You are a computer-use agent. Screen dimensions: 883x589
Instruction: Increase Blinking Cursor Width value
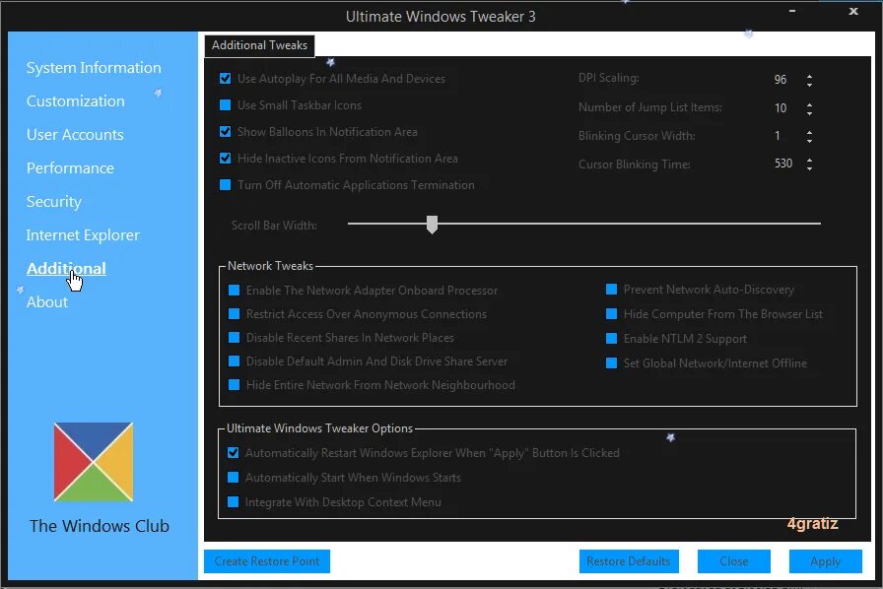click(809, 132)
